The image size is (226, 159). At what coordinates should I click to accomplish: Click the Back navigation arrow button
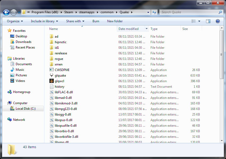click(6, 12)
